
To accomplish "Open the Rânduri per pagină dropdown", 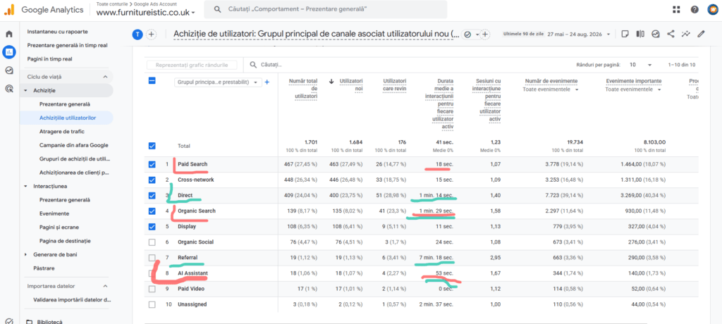I will [x=642, y=66].
